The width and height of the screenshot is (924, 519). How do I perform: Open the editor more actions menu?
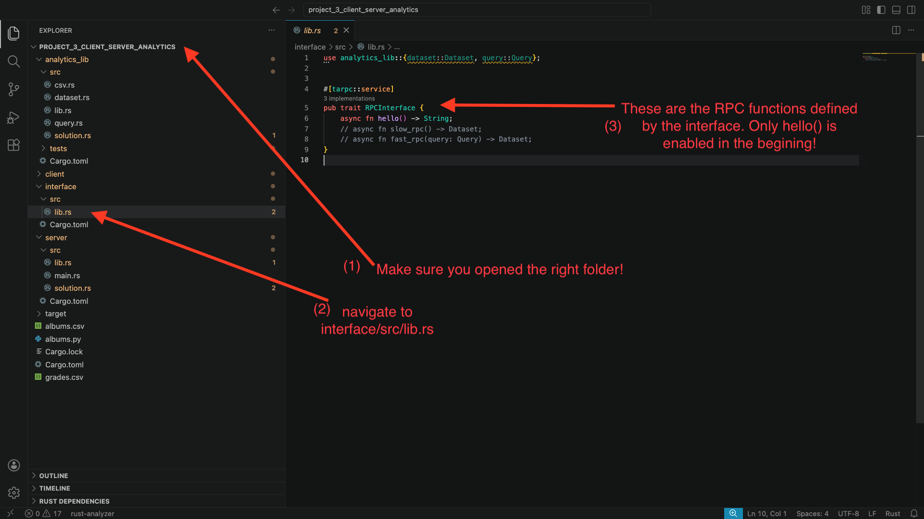coord(911,30)
